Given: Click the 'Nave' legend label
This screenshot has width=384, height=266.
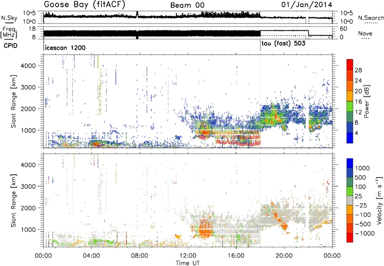Looking at the screenshot, I should pos(365,33).
